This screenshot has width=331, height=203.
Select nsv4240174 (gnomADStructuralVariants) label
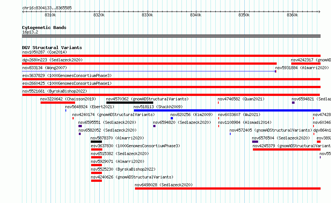click(113, 115)
